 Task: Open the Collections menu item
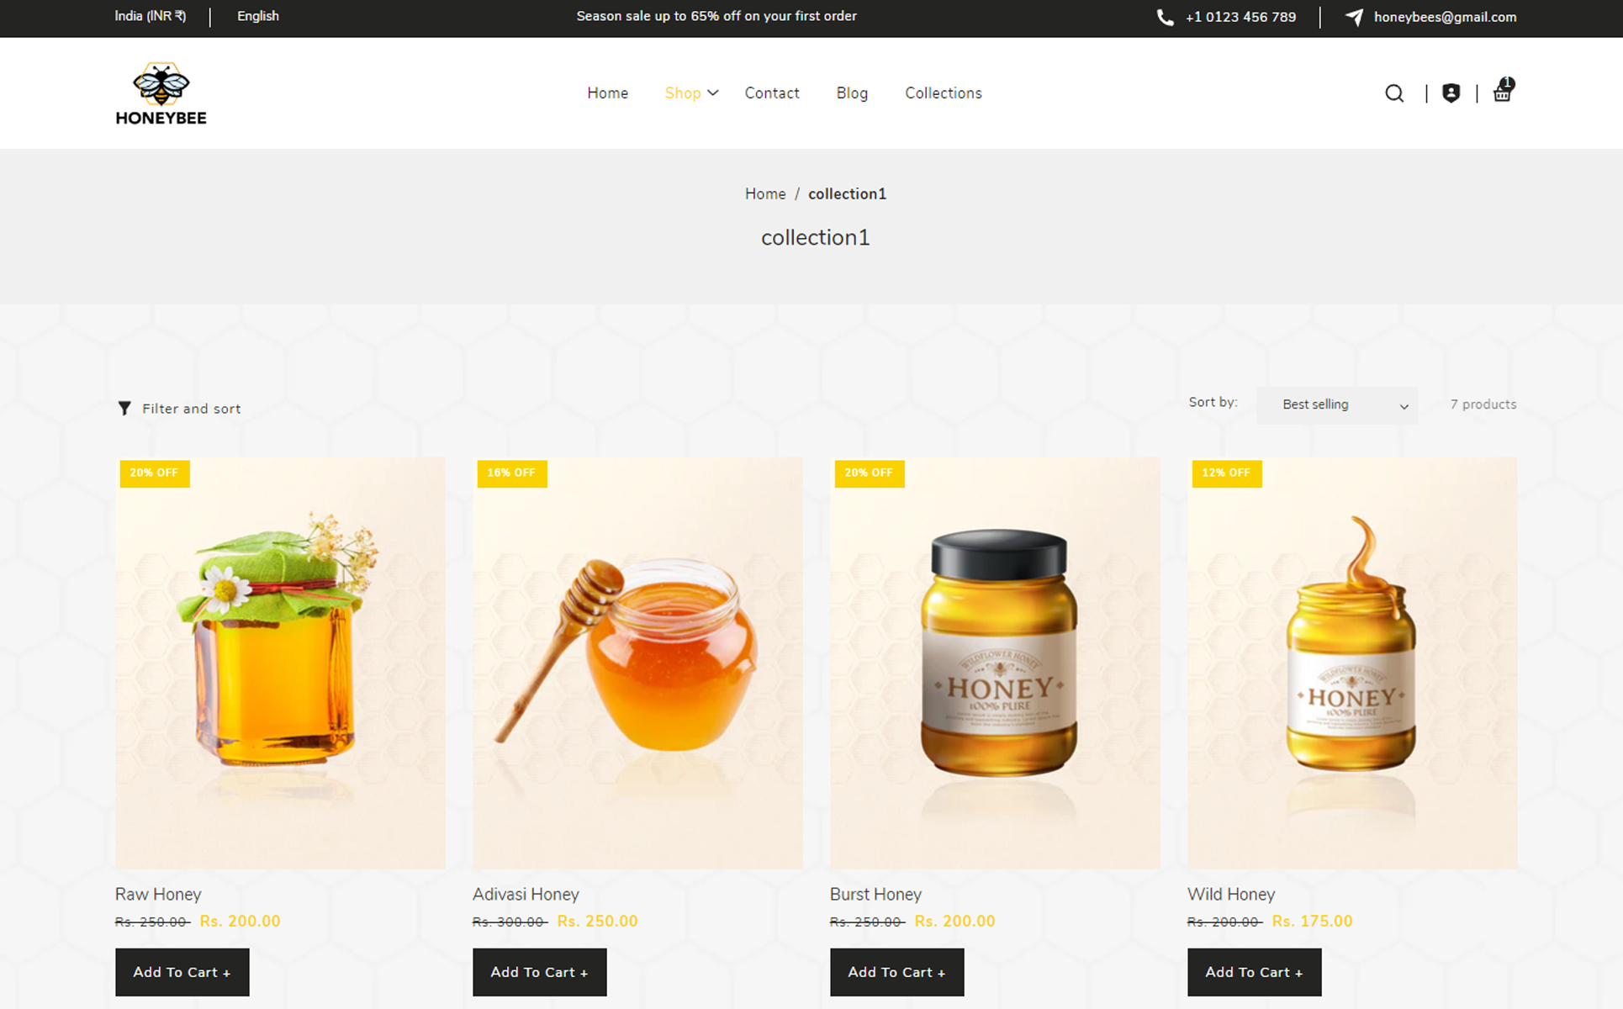point(944,93)
